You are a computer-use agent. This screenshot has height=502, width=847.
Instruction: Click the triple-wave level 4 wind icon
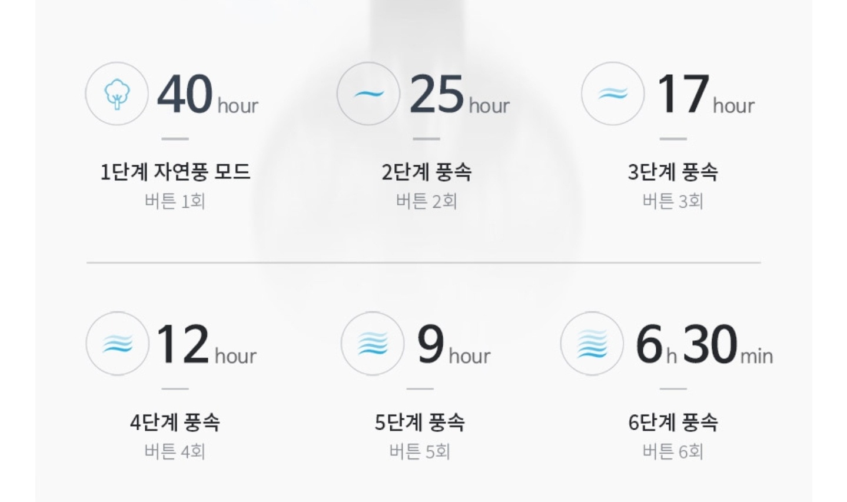click(x=117, y=344)
